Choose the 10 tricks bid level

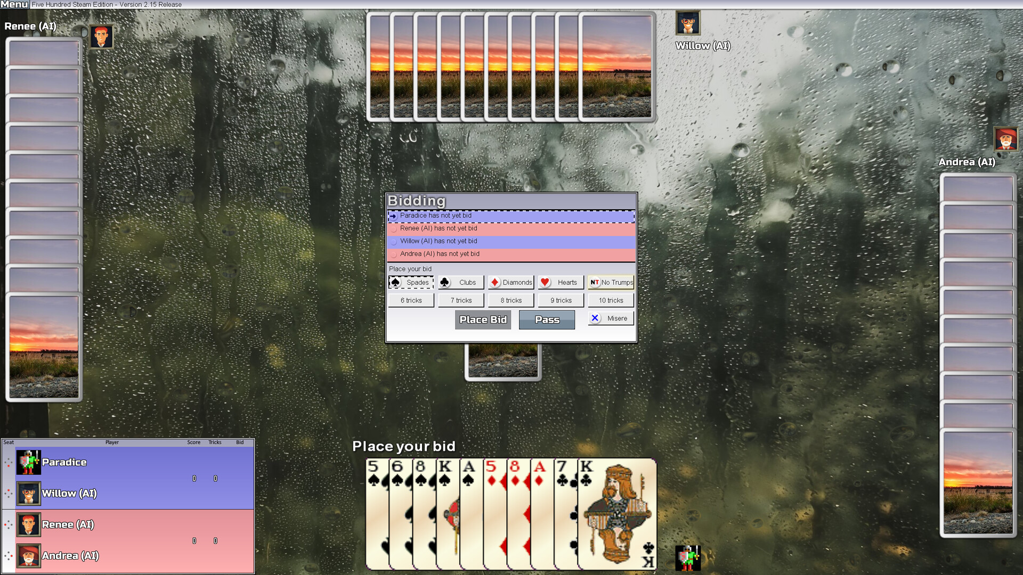[610, 300]
